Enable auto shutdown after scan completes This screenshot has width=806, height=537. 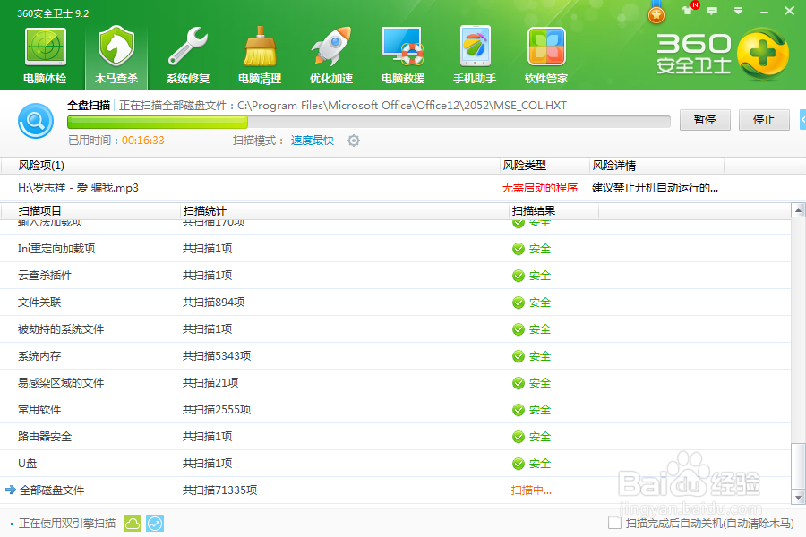tap(615, 522)
